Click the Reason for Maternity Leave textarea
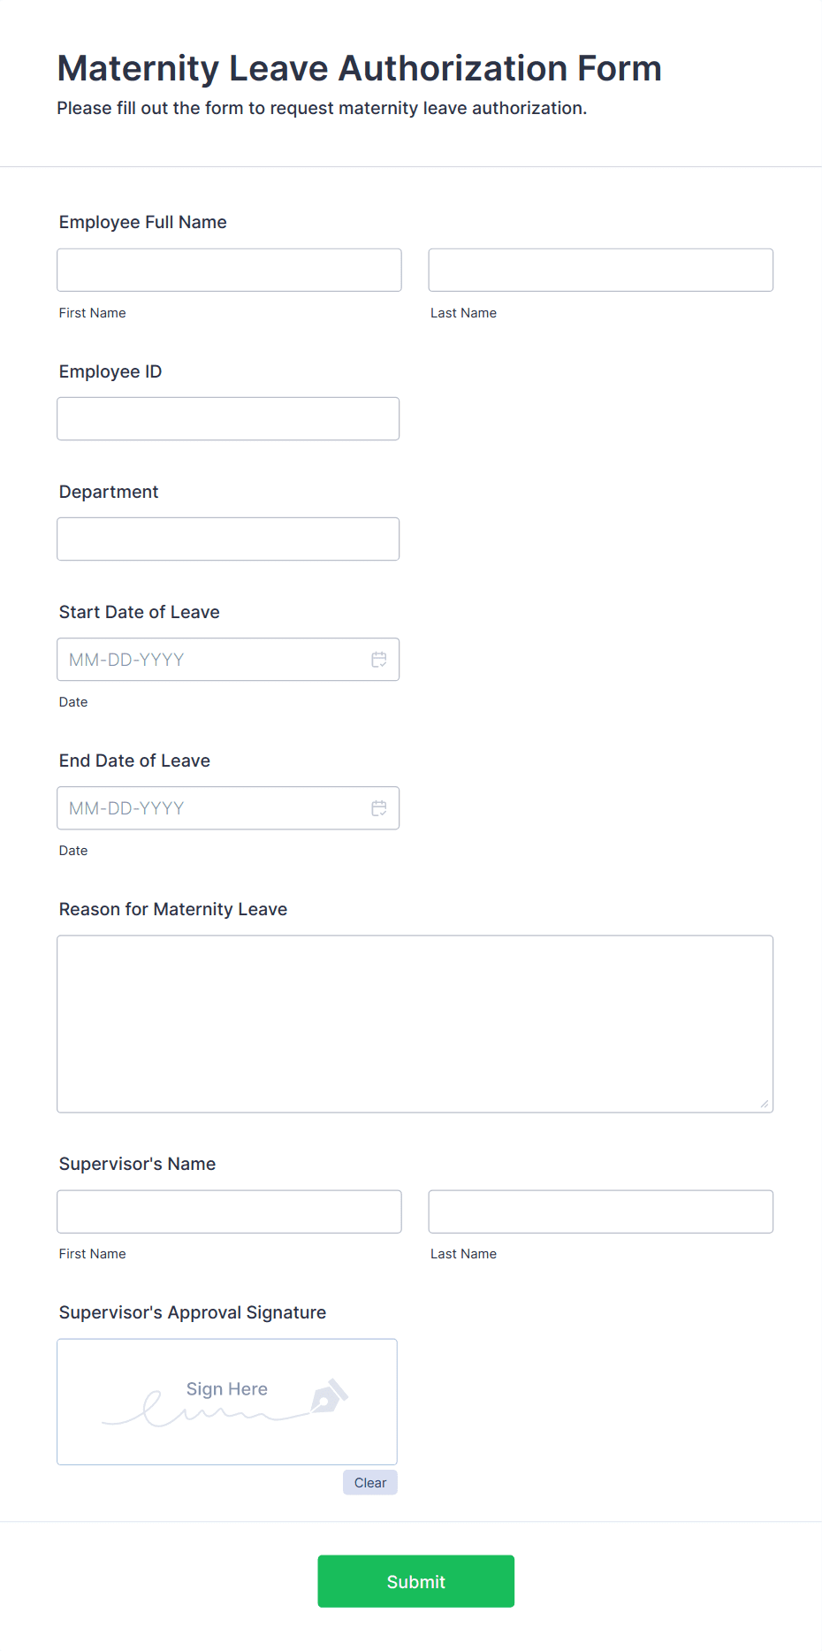Image resolution: width=822 pixels, height=1651 pixels. 415,1024
